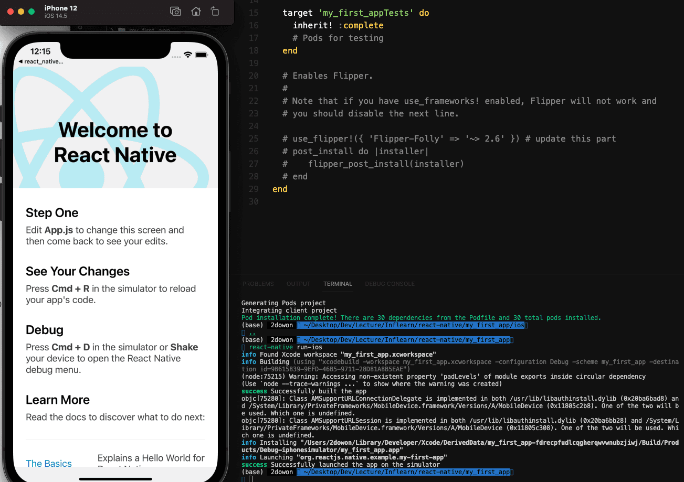The image size is (684, 482).
Task: Open the OUTPUT panel tab
Action: coord(298,284)
